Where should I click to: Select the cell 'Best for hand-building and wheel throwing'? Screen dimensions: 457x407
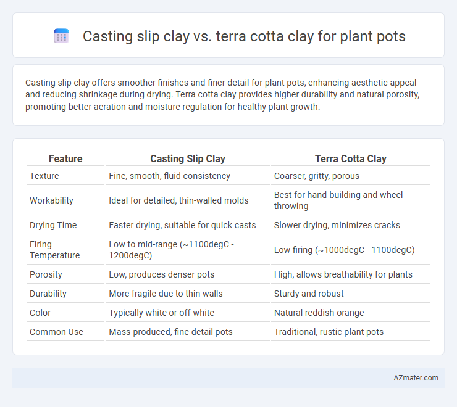338,200
